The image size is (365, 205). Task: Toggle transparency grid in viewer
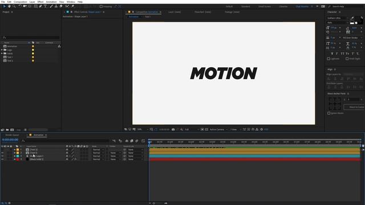click(x=206, y=129)
